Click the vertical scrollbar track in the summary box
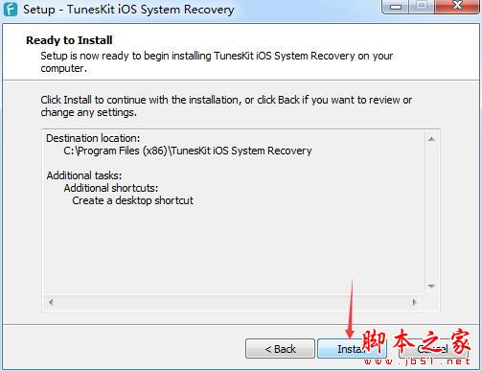The height and width of the screenshot is (372, 482). click(431, 213)
